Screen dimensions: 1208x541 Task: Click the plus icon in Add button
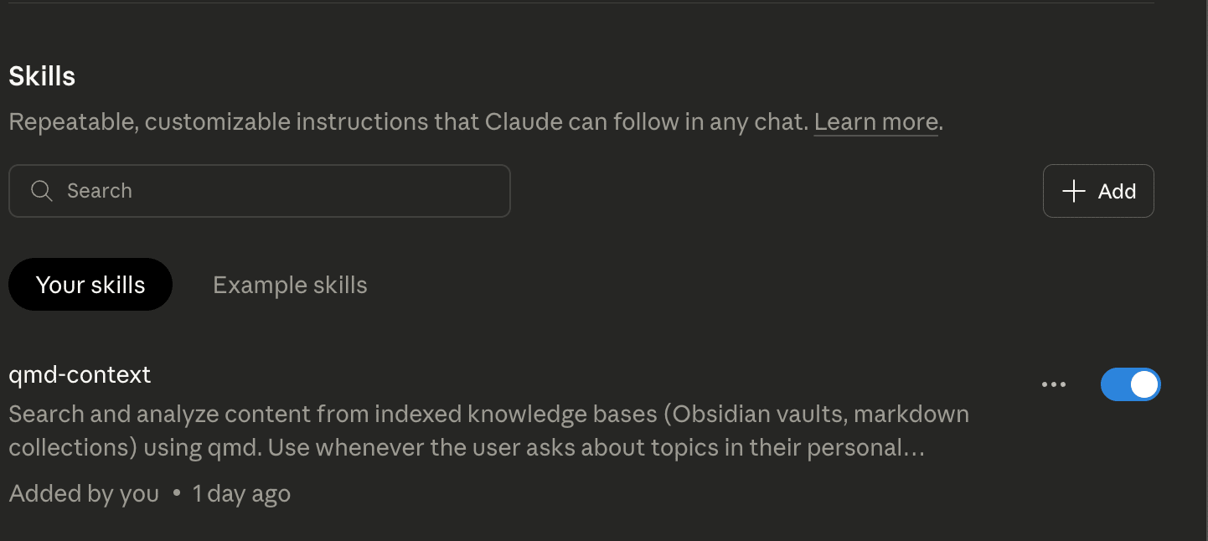coord(1073,191)
